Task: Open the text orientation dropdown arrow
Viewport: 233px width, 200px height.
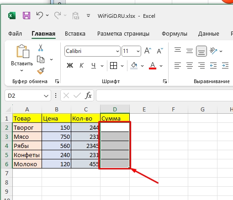Action: (221, 51)
